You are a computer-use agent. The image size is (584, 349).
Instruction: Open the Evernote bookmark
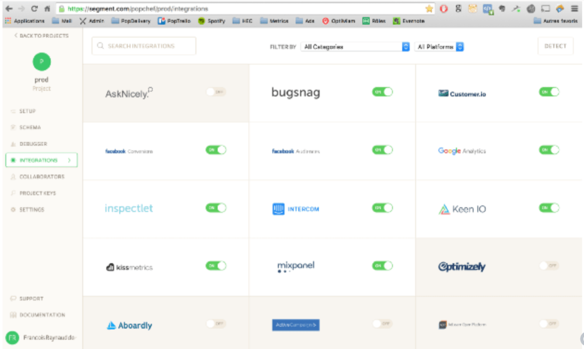tap(409, 21)
